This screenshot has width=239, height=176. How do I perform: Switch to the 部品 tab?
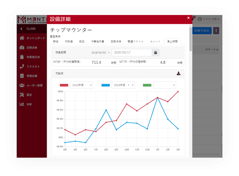82,41
